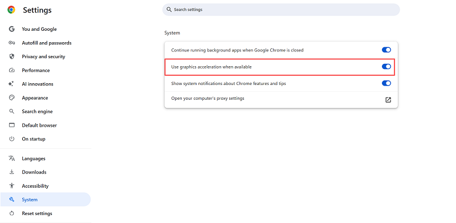Select the highlighted System item

click(46, 200)
